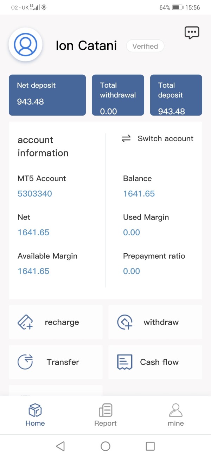Open the Net deposit card
Viewport: 211px width, 458px height.
(47, 95)
